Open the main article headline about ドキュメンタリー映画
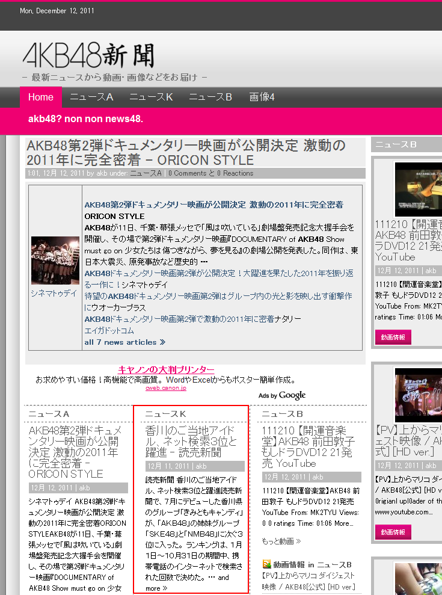 tap(186, 153)
